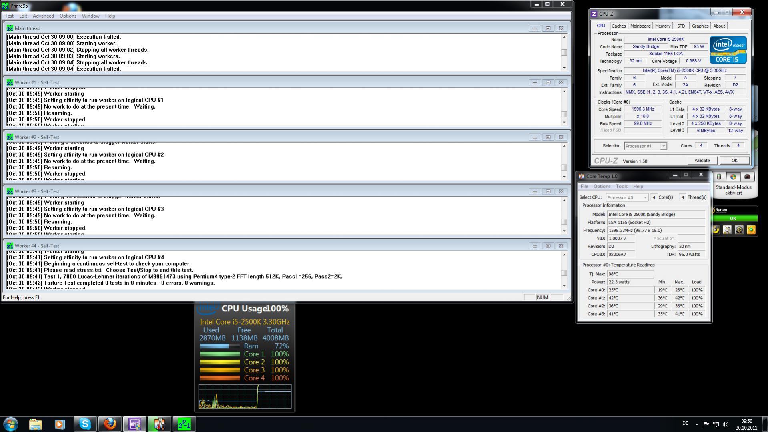Click the Worker #2 Self-Test window icon
Screen dimensions: 768x432
pyautogui.click(x=10, y=137)
